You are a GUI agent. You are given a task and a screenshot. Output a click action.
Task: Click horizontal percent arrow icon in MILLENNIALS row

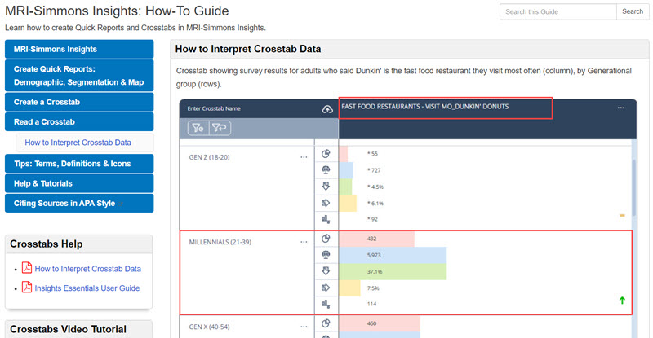pos(326,288)
